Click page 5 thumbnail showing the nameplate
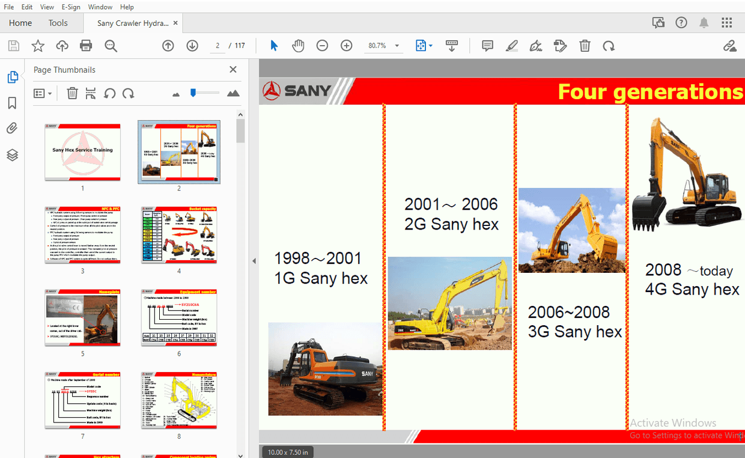Screen dimensions: 745x458 82,317
